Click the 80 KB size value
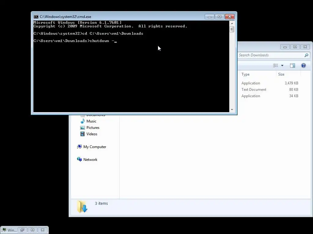Viewport: 313px width, 234px height. [294, 90]
